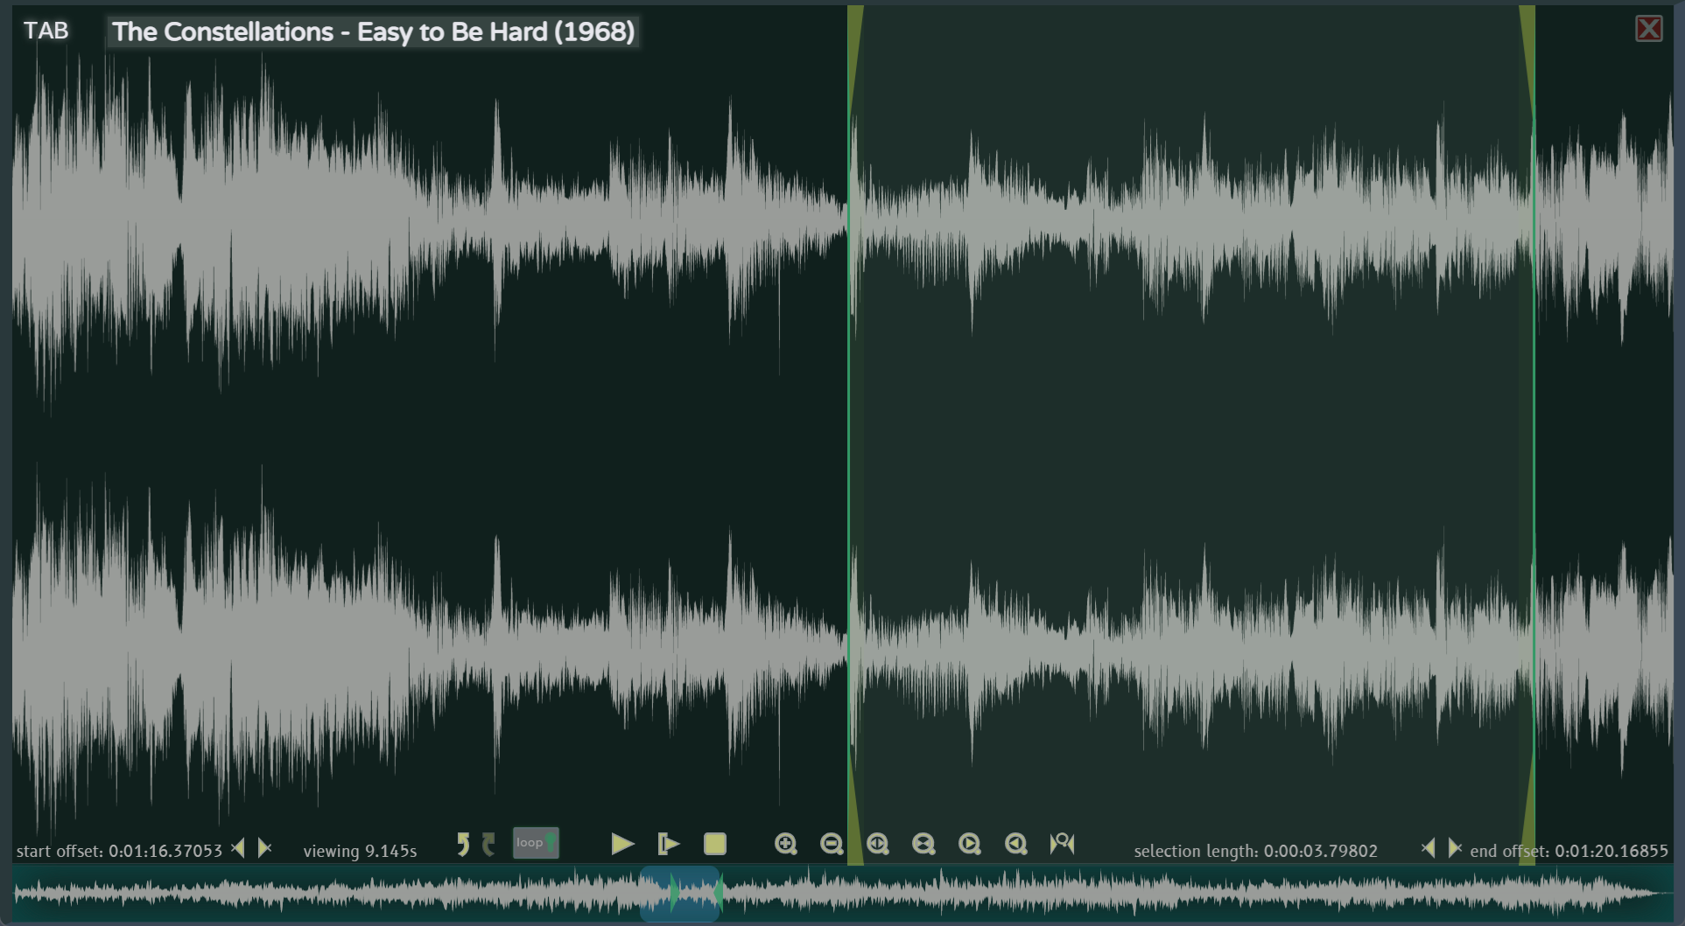1685x926 pixels.
Task: Click the highlighted region in overview waveform
Action: (680, 894)
